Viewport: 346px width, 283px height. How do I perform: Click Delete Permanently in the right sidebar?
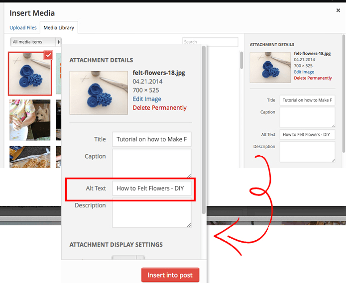pyautogui.click(x=313, y=78)
